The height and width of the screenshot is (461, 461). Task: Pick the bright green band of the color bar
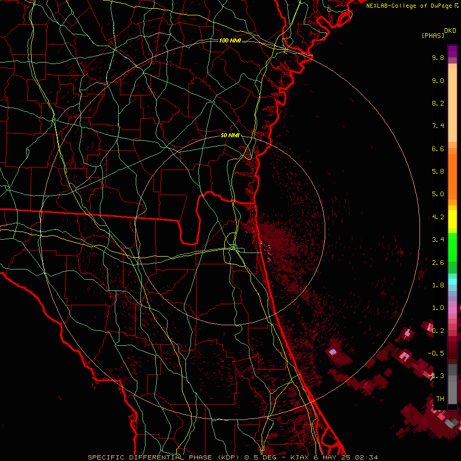coord(452,247)
